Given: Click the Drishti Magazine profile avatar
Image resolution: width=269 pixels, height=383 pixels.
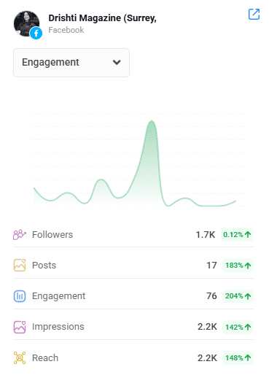Looking at the screenshot, I should pyautogui.click(x=26, y=23).
